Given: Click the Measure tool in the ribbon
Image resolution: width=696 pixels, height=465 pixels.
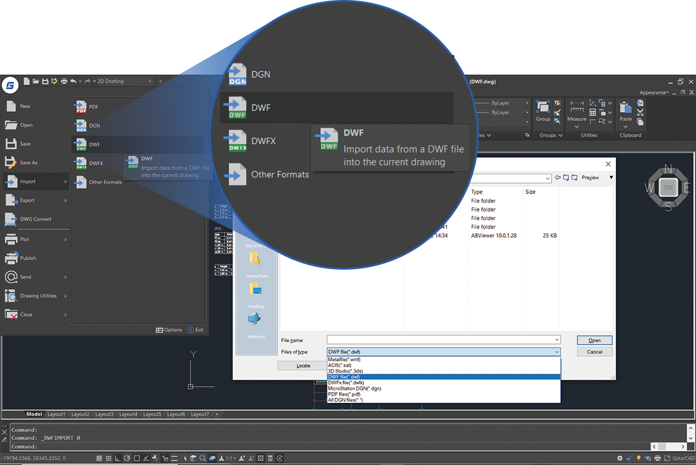Looking at the screenshot, I should 577,113.
